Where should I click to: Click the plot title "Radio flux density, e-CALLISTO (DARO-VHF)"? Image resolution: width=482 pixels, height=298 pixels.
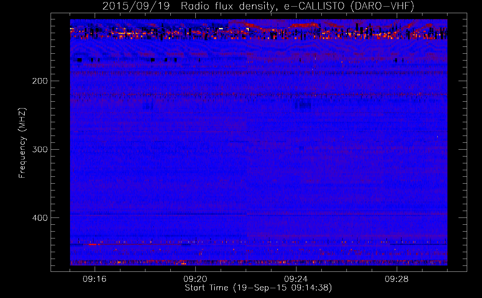[x=297, y=6]
